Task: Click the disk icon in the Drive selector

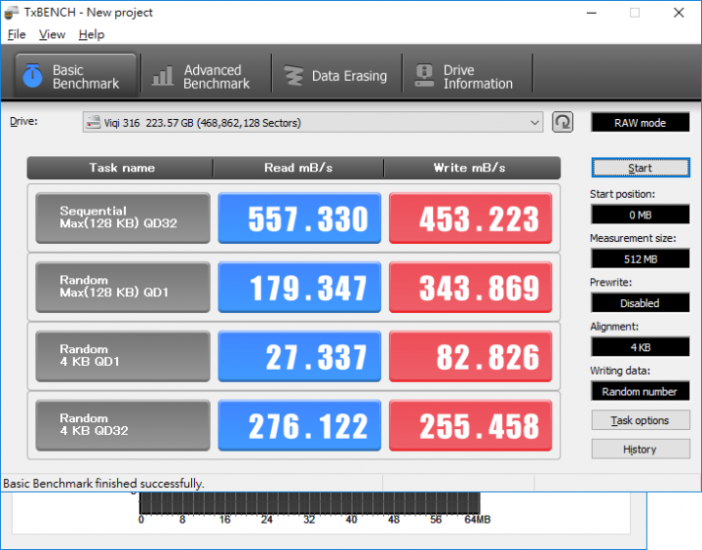Action: click(x=94, y=122)
